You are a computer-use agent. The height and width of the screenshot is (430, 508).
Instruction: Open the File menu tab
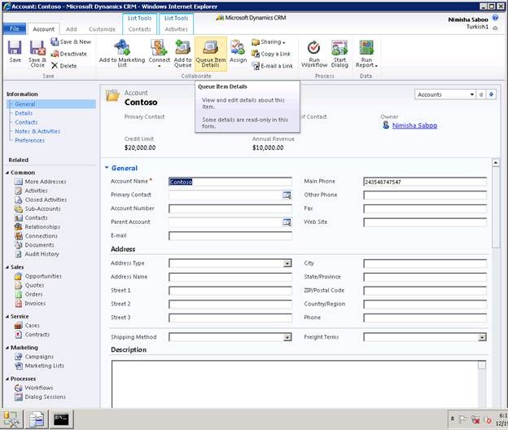tap(14, 29)
